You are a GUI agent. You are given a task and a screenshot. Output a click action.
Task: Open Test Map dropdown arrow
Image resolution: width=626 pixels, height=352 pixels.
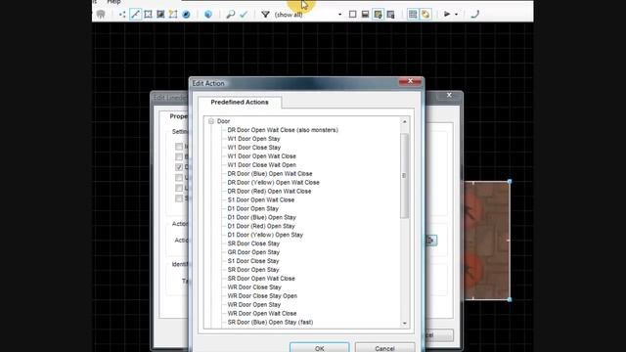pyautogui.click(x=457, y=15)
